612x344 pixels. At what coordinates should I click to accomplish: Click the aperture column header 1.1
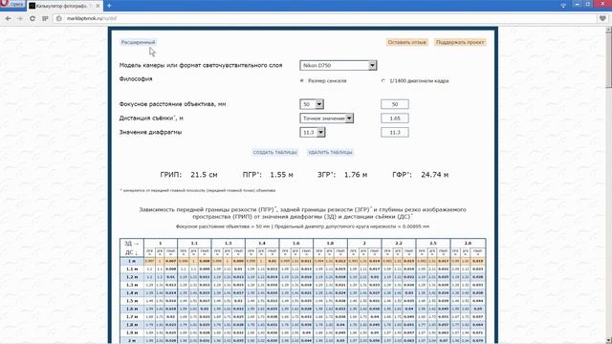(x=194, y=243)
